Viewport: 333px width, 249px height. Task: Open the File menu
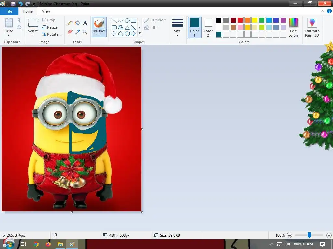tap(9, 11)
